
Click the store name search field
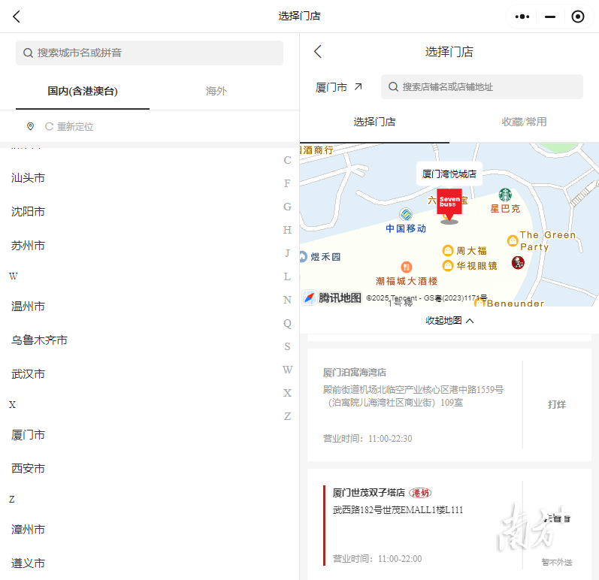point(482,87)
